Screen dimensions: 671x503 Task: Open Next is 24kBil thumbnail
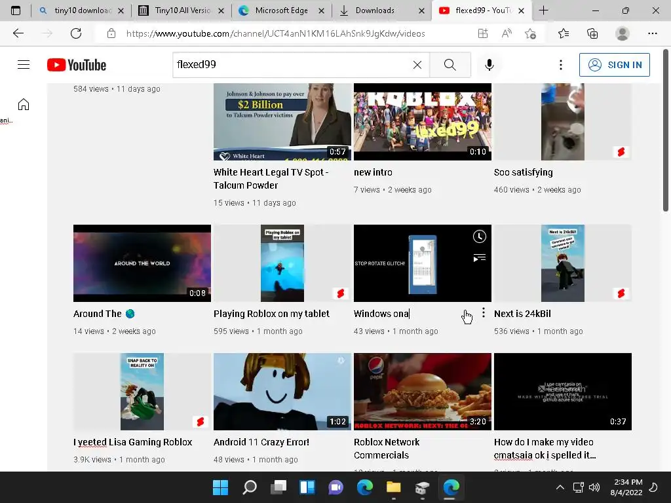pos(562,263)
